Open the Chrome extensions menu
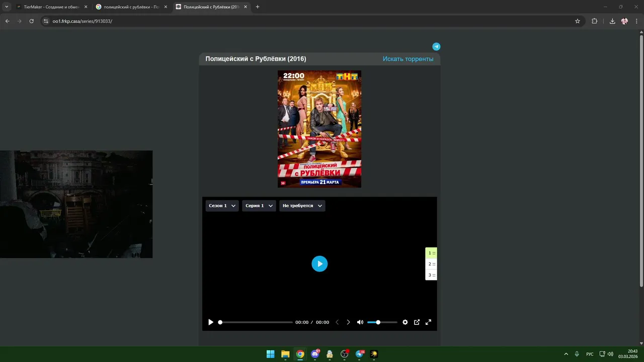 594,21
